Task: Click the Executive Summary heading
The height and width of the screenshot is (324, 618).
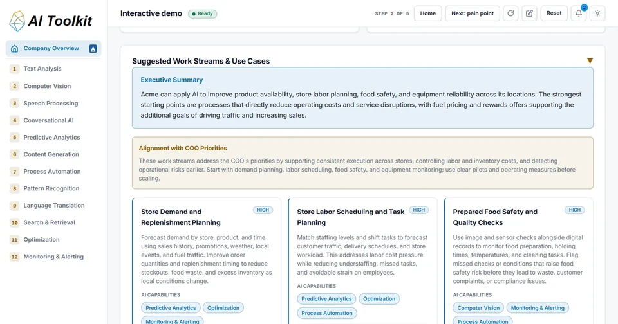Action: [x=171, y=80]
